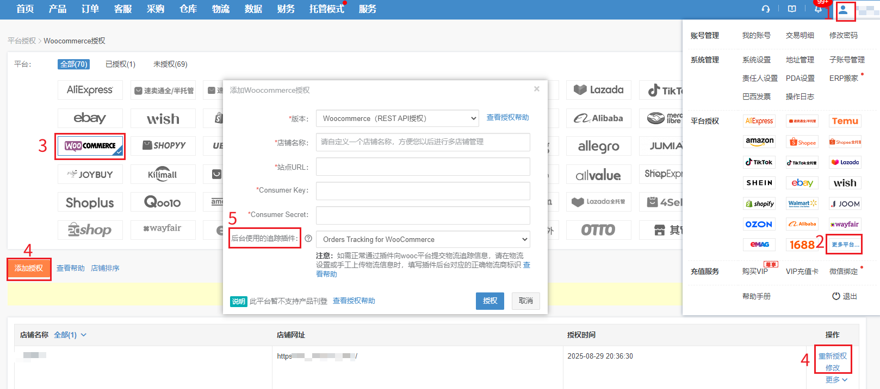
Task: Choose the Amazon logo in 平台授权 panel
Action: (x=759, y=142)
